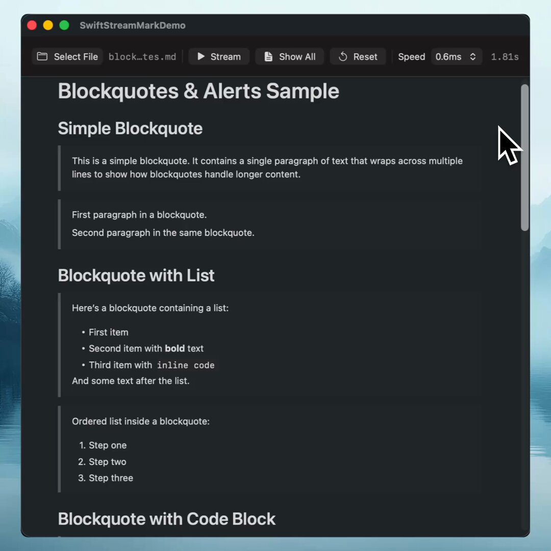Click the green zoom window button
Screen dimensions: 551x551
(x=64, y=26)
